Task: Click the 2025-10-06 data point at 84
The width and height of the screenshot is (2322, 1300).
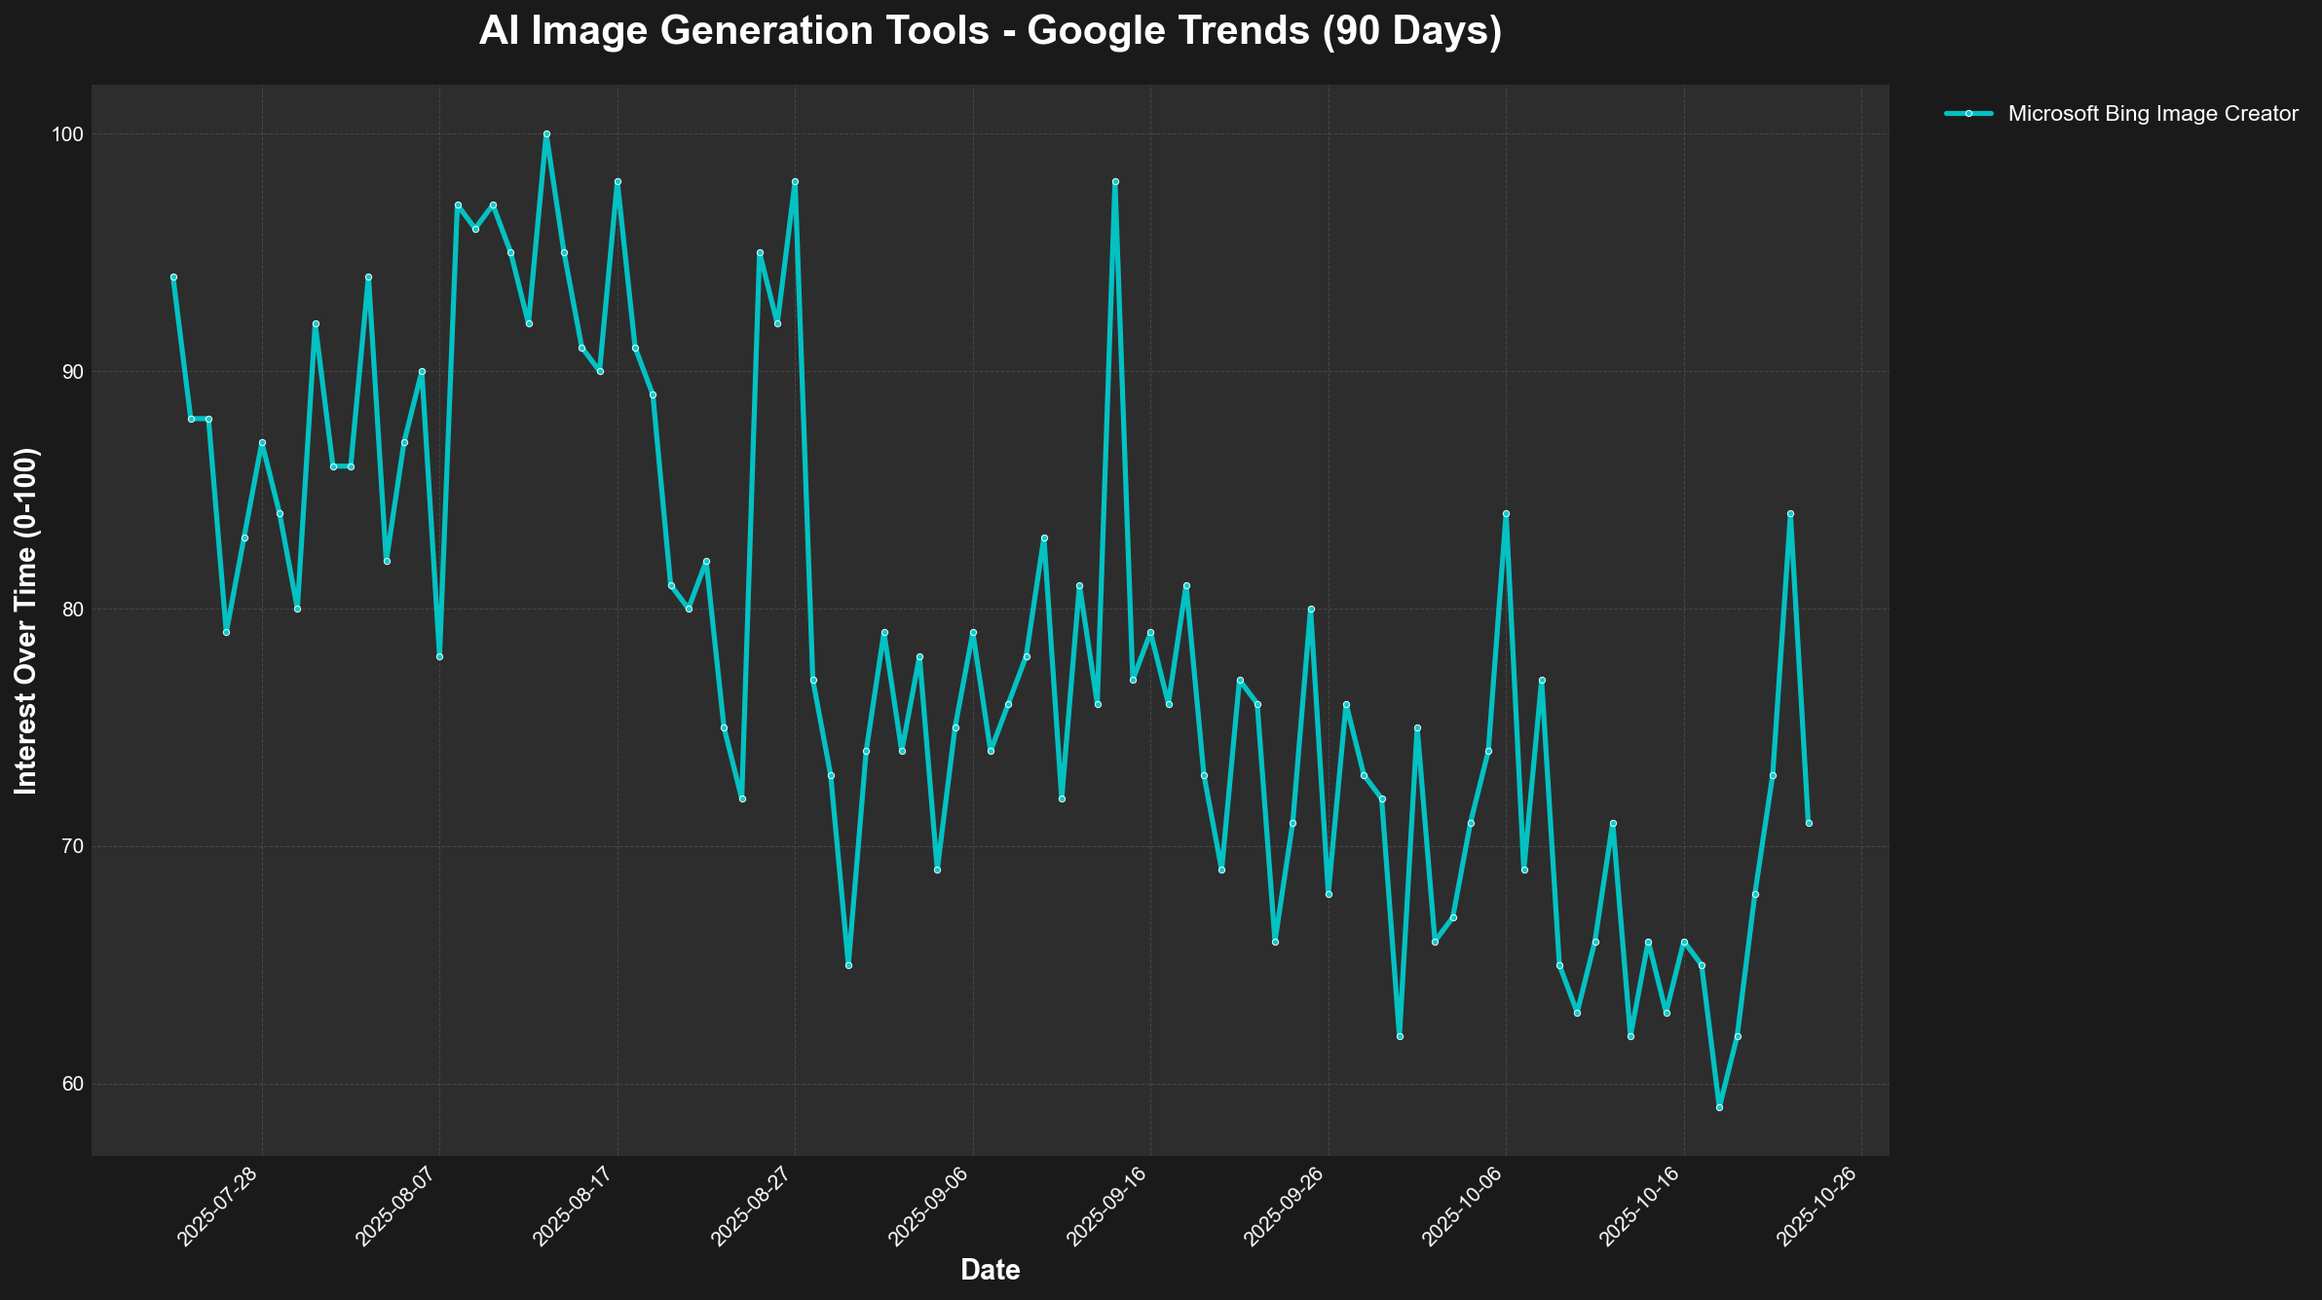Action: click(1506, 513)
